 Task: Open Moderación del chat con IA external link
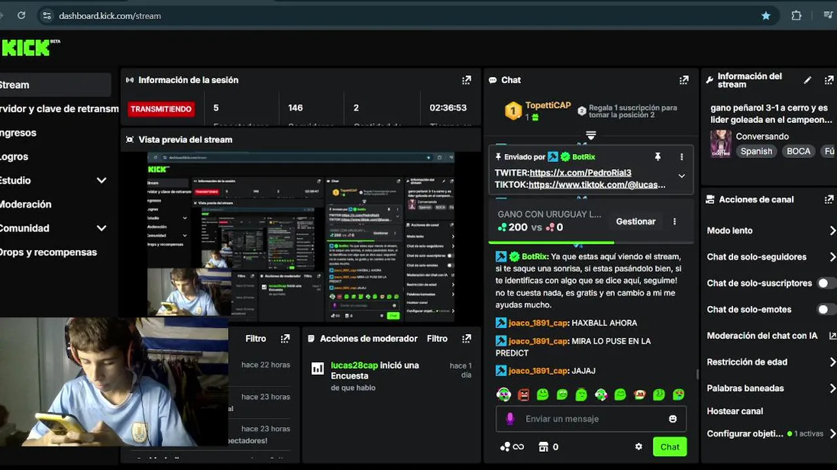(832, 336)
